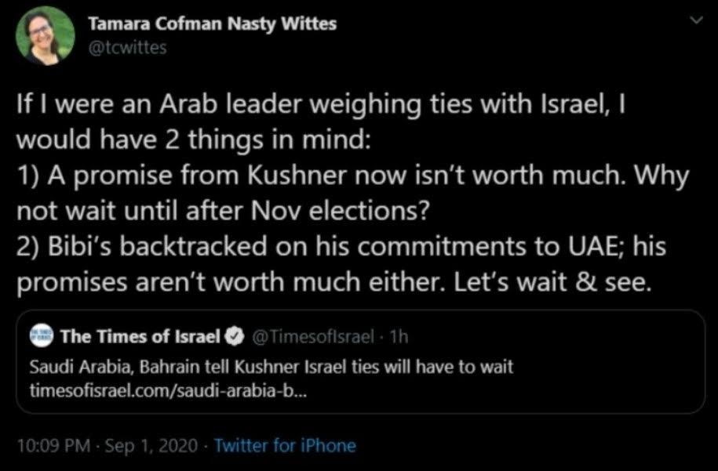
Task: Click The Times of Israel logo avatar
Action: tap(42, 336)
